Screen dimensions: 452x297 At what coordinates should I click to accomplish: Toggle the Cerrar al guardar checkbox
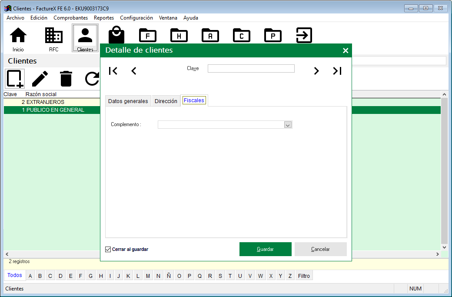click(108, 250)
